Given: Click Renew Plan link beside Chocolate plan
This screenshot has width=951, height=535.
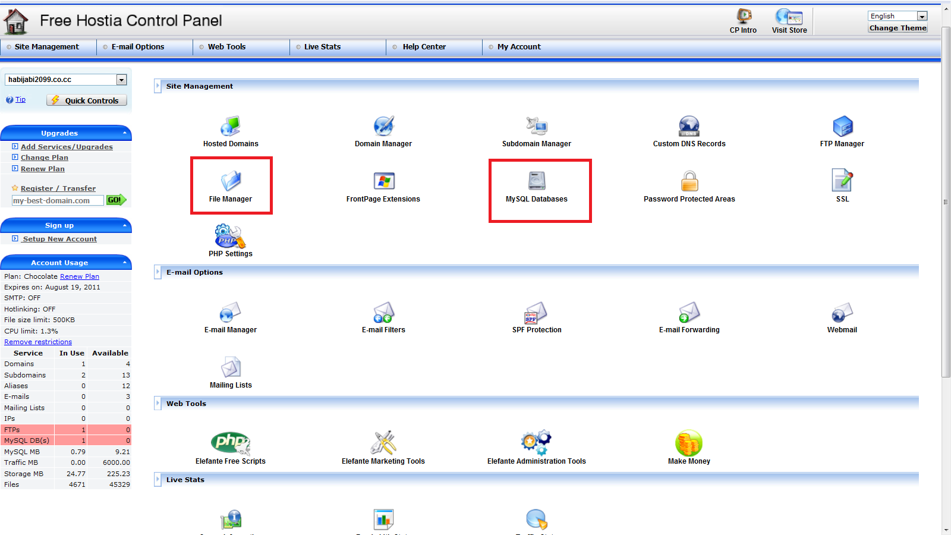Looking at the screenshot, I should click(x=80, y=276).
